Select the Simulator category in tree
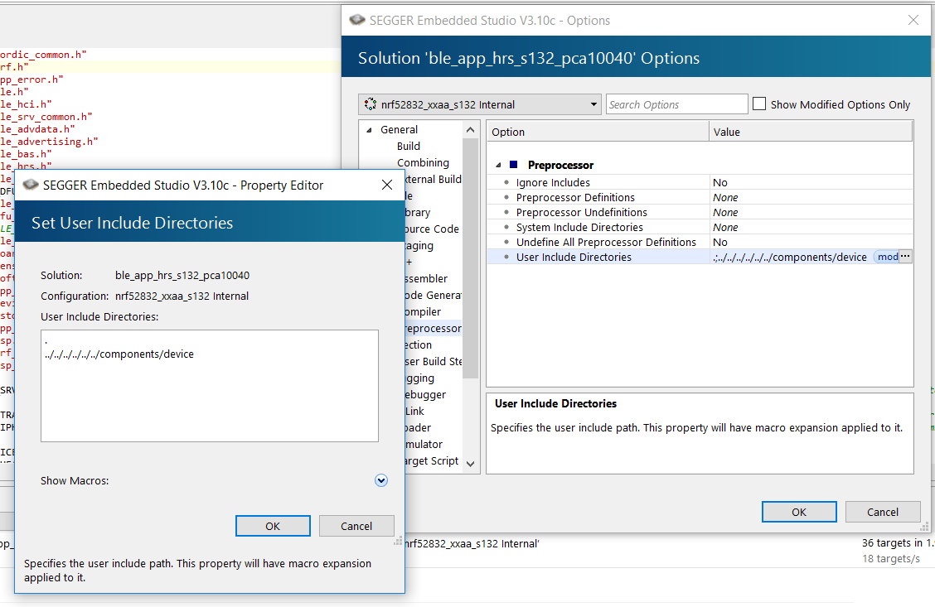The height and width of the screenshot is (607, 935). [423, 444]
